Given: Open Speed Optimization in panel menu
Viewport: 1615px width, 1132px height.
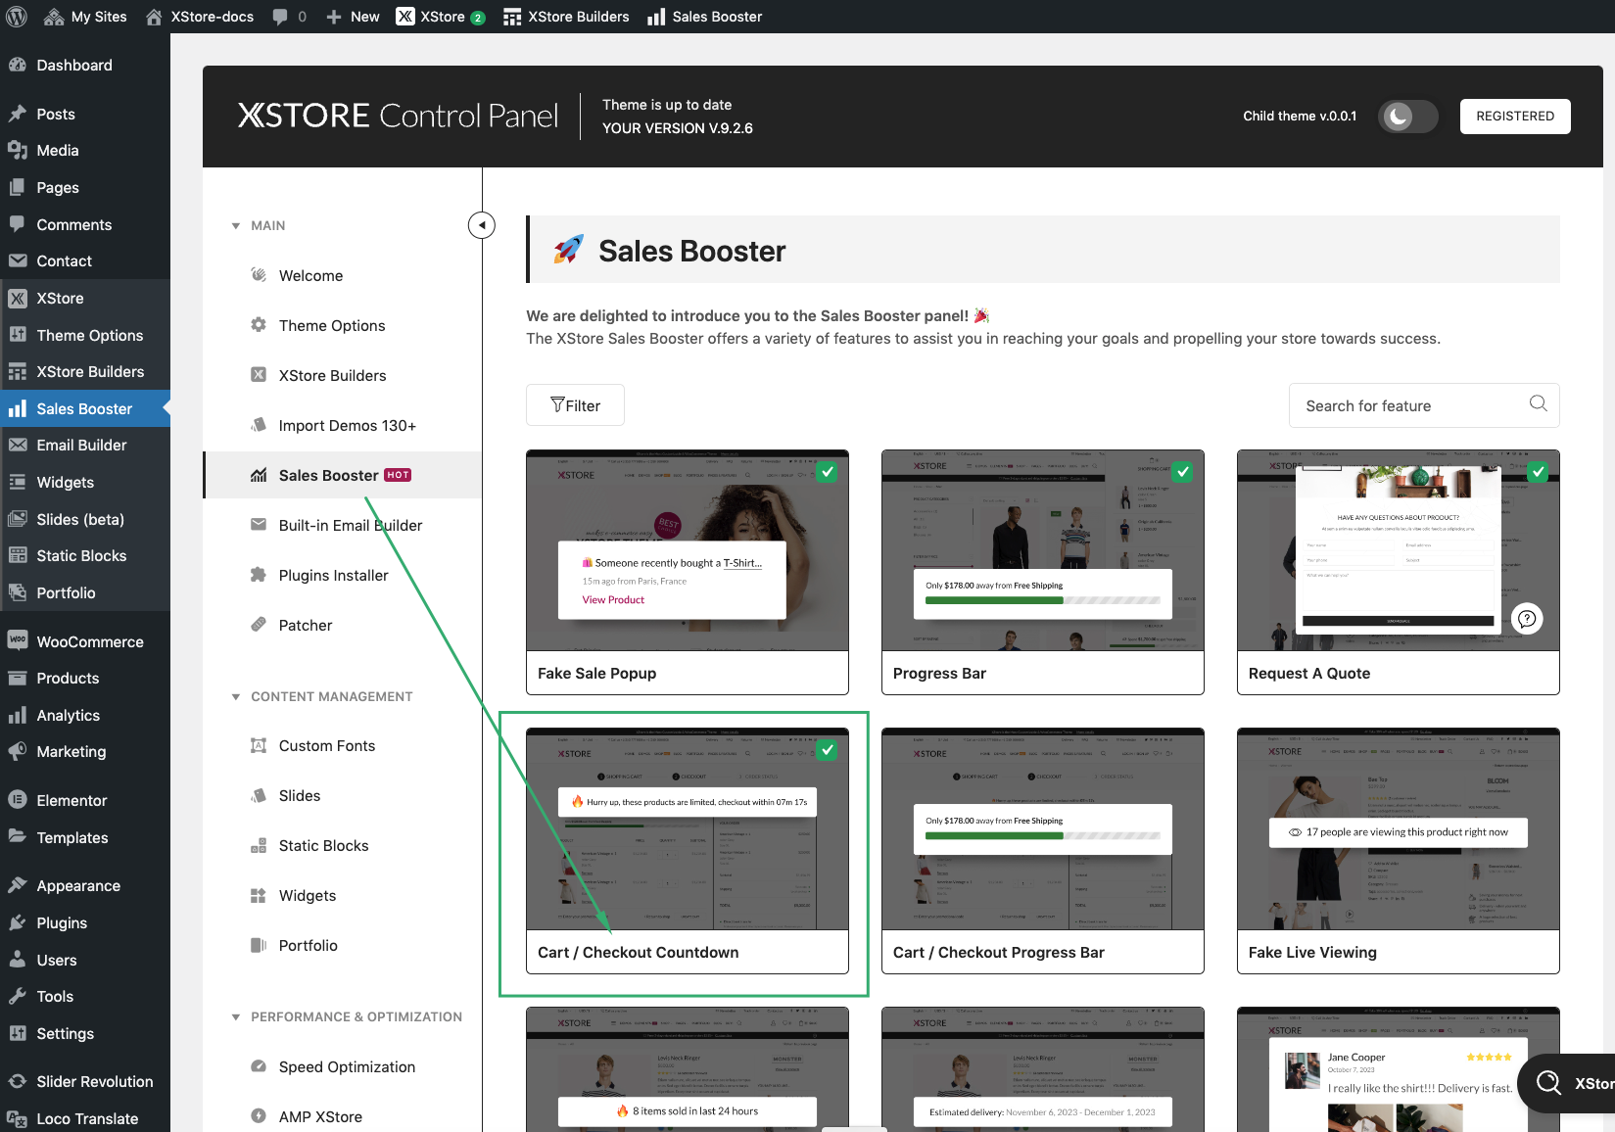Looking at the screenshot, I should [342, 1066].
